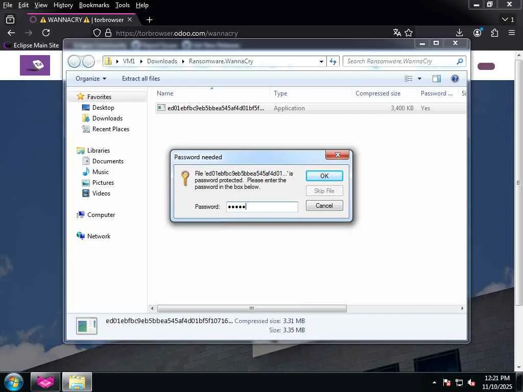Open the Edit menu
The image size is (523, 392).
click(23, 5)
